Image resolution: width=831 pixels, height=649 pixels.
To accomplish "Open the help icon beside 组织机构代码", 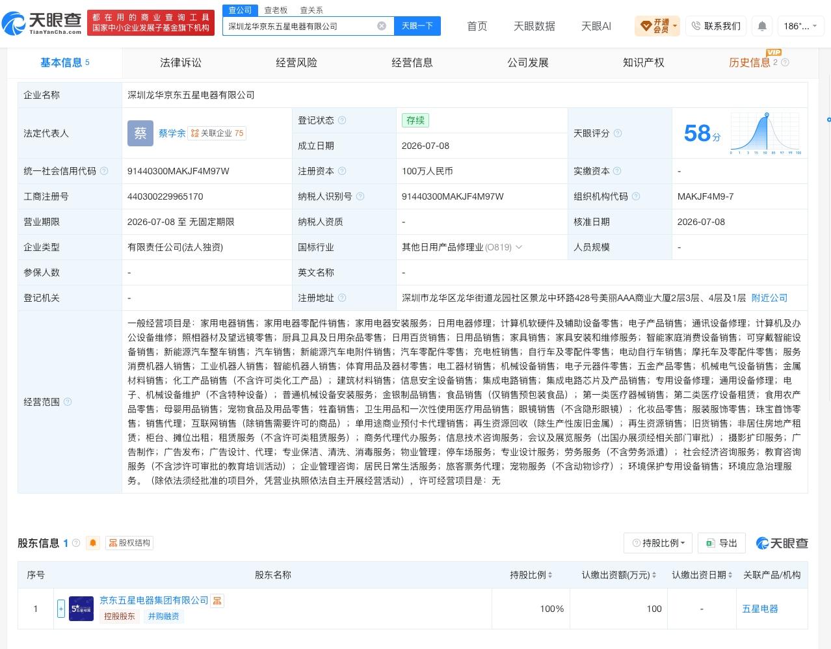I will click(x=636, y=196).
